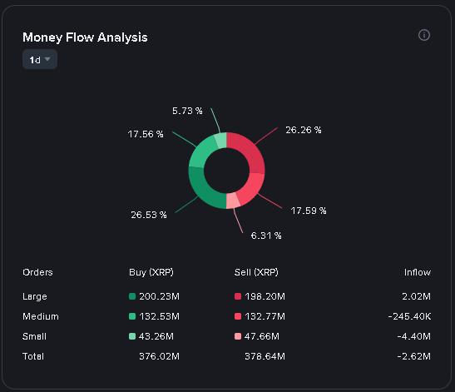Viewport: 455px width, 392px height.
Task: Click the 26.26 % chart label
Action: point(304,130)
